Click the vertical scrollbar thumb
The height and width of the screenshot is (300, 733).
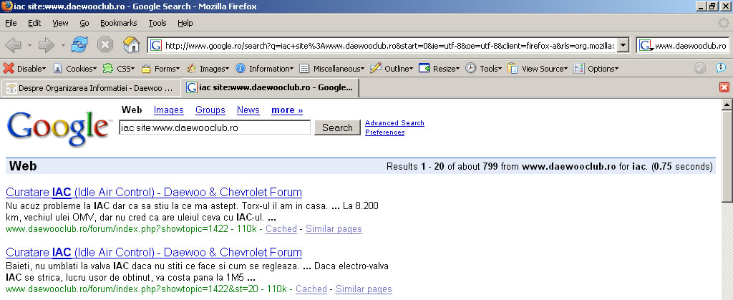click(727, 157)
